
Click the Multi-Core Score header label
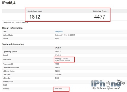click(100, 11)
